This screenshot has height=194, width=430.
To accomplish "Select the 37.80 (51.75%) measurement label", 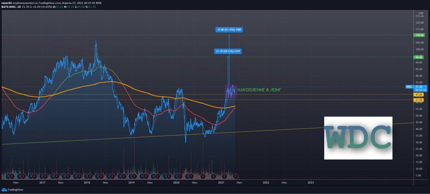I will click(228, 30).
